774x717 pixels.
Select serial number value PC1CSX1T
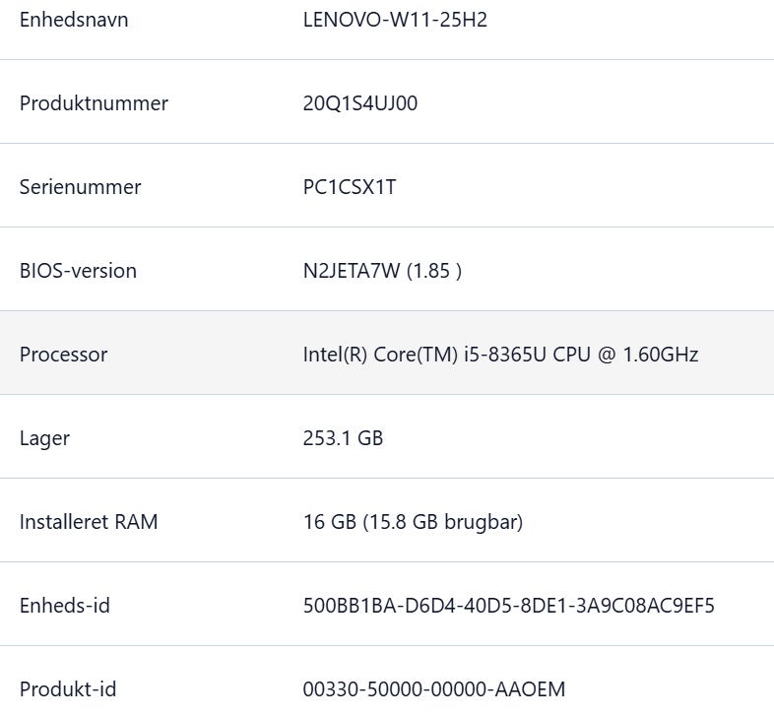tap(350, 187)
